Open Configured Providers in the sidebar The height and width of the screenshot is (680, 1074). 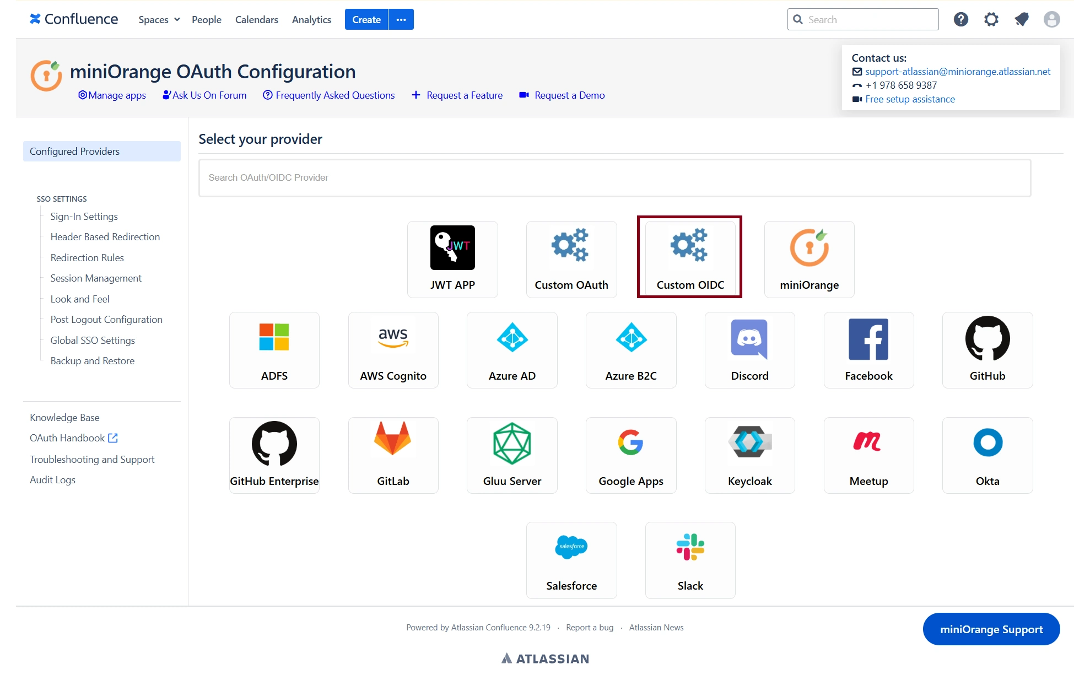pyautogui.click(x=102, y=151)
